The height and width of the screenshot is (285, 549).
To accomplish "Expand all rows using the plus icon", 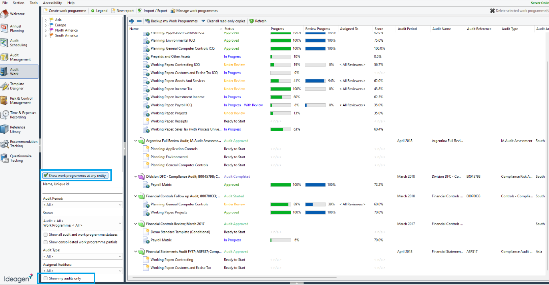I will 132,21.
